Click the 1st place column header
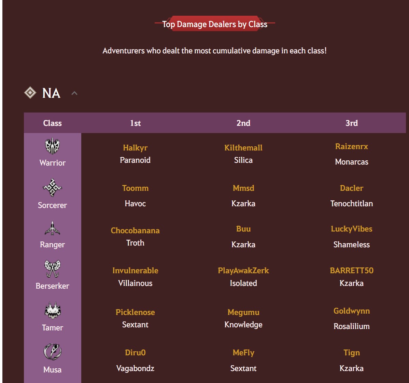Viewport: 409px width, 383px height. 135,123
